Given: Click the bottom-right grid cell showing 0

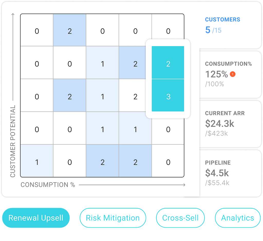Looking at the screenshot, I should click(168, 161).
